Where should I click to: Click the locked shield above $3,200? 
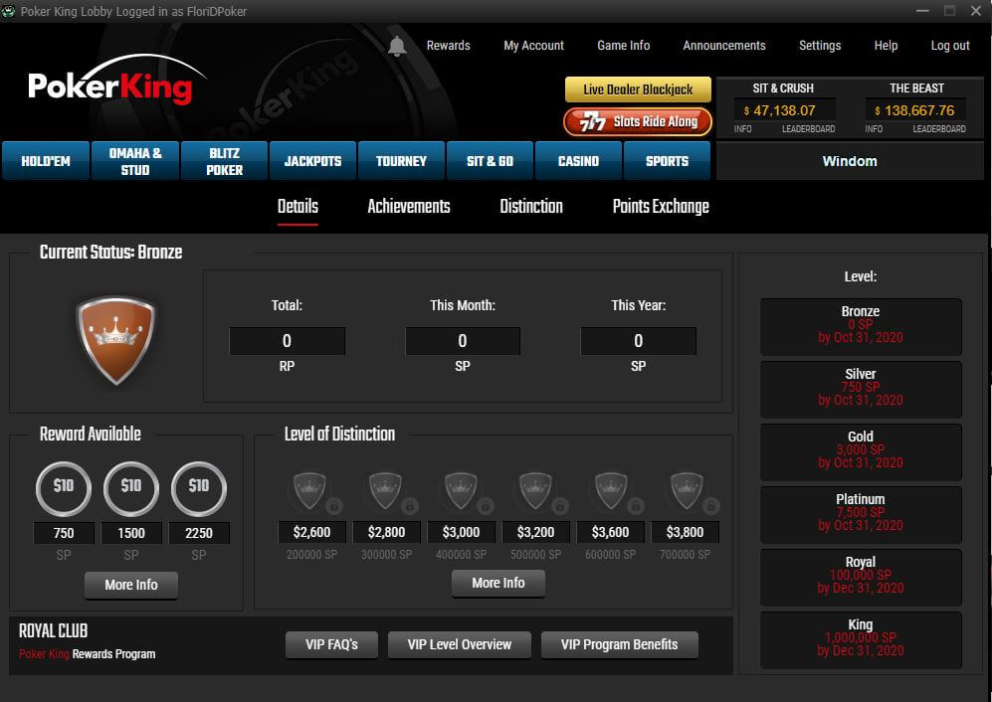(x=535, y=491)
